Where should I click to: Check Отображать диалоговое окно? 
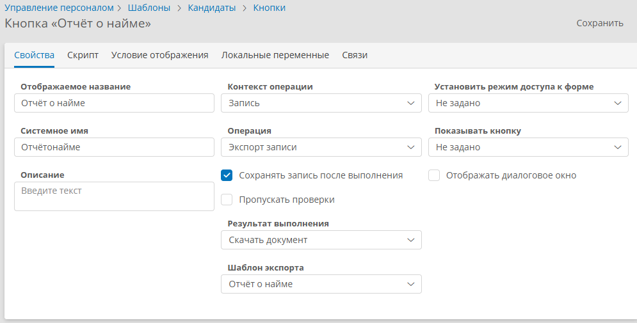pyautogui.click(x=434, y=175)
